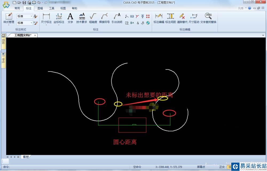Click the Open file icon
This screenshot has width=267, height=171.
pyautogui.click(x=19, y=3)
